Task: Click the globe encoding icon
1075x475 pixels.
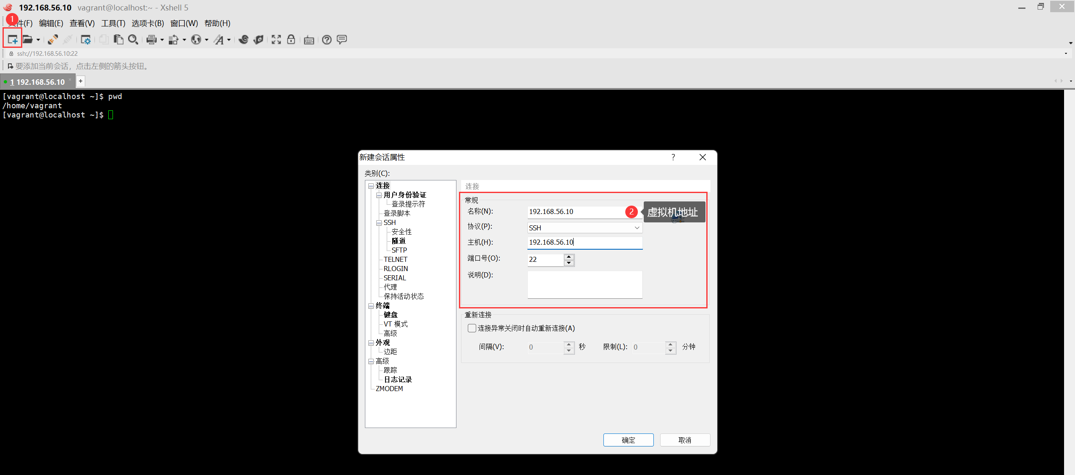Action: (196, 39)
